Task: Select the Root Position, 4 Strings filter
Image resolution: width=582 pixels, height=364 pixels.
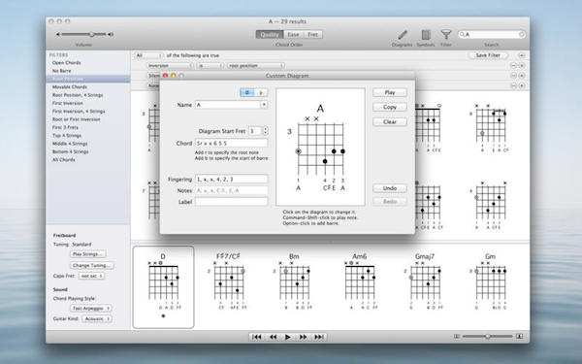Action: coord(78,95)
